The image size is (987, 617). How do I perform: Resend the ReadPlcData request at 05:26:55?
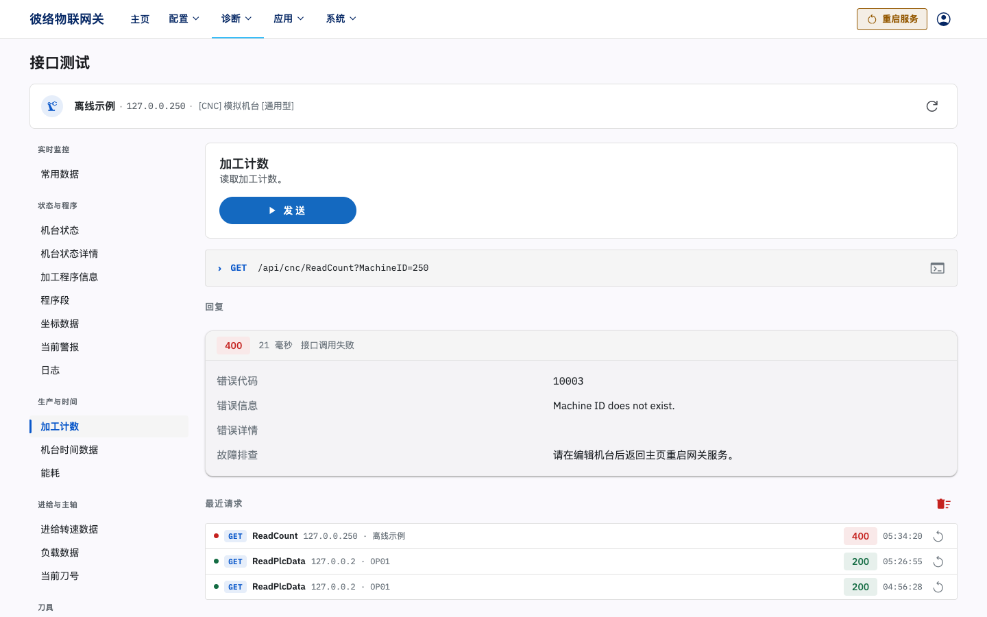click(x=938, y=561)
